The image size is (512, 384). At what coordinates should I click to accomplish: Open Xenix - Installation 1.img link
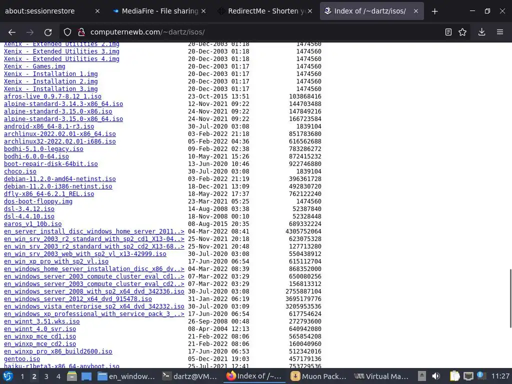(x=51, y=74)
